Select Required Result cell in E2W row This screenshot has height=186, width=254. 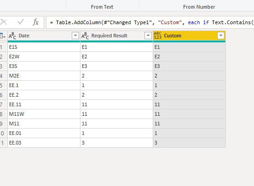pyautogui.click(x=116, y=57)
